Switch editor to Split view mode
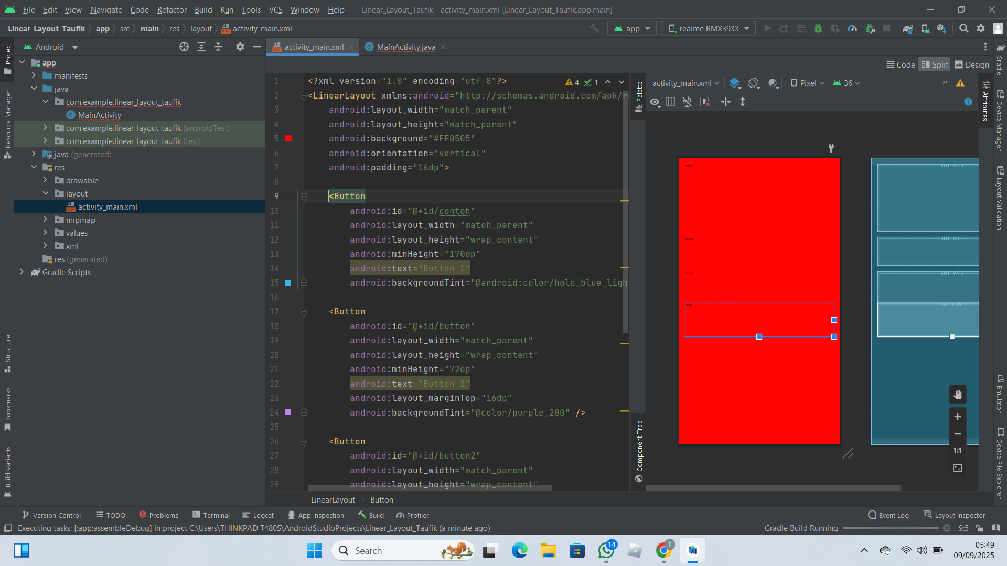This screenshot has width=1007, height=566. pos(934,64)
